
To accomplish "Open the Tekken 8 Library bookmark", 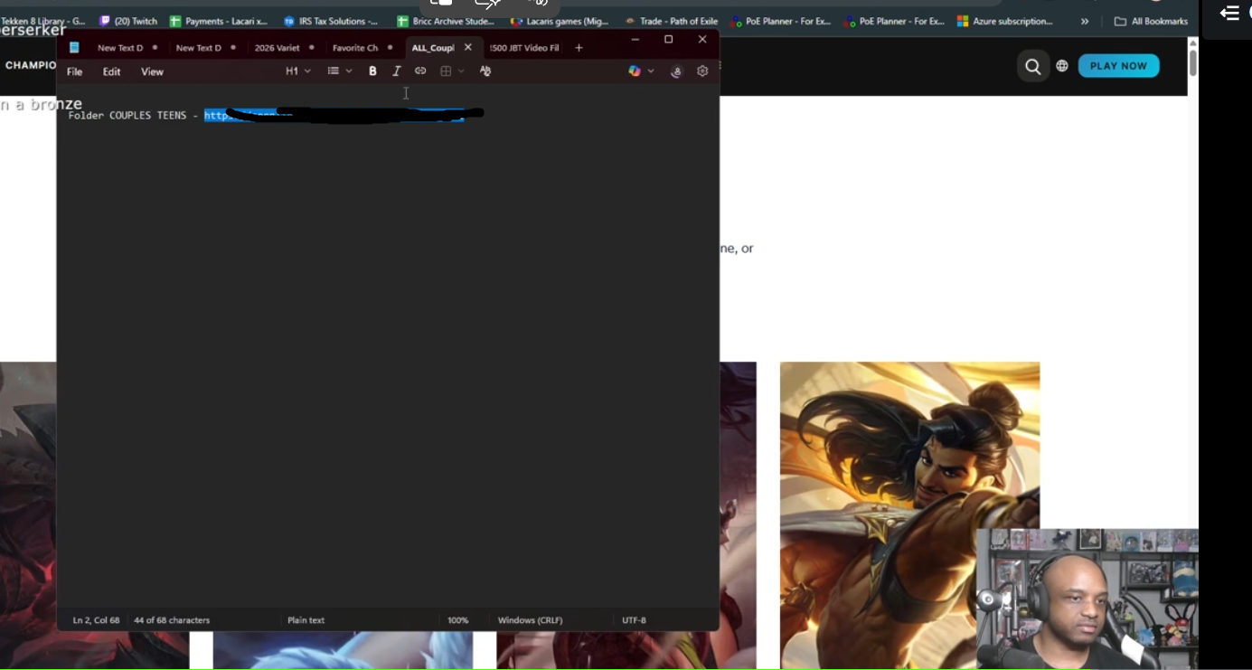I will (x=43, y=21).
